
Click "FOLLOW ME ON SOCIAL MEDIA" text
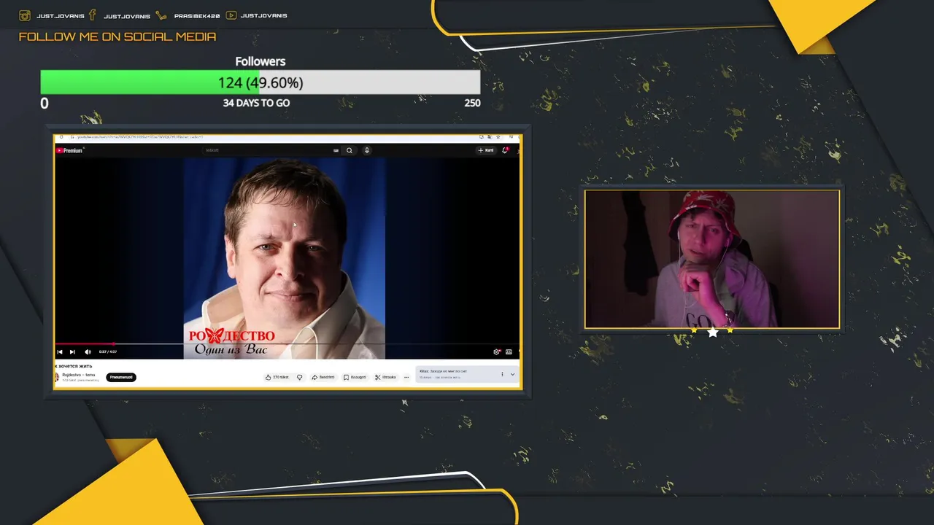coord(117,36)
